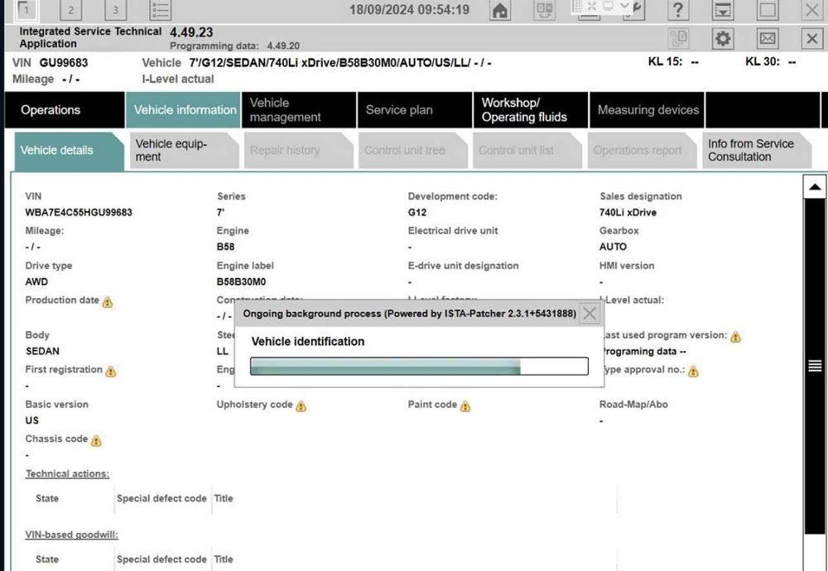Click warning icon next to Upholstery code

click(x=301, y=406)
